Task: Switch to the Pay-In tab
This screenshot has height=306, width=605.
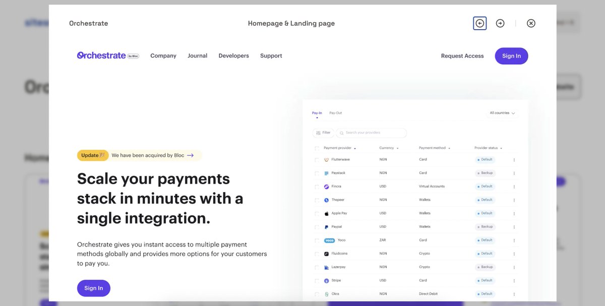Action: [x=317, y=113]
